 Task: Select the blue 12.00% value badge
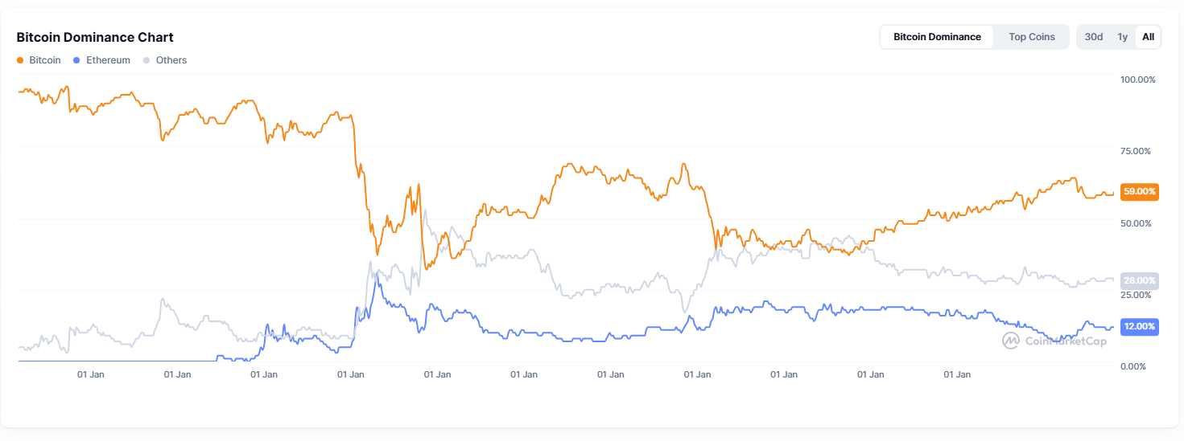pyautogui.click(x=1139, y=327)
